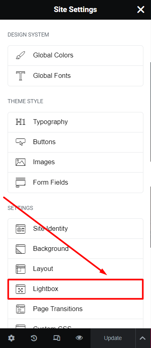Click the Global Colors paintbrush icon

tap(20, 55)
